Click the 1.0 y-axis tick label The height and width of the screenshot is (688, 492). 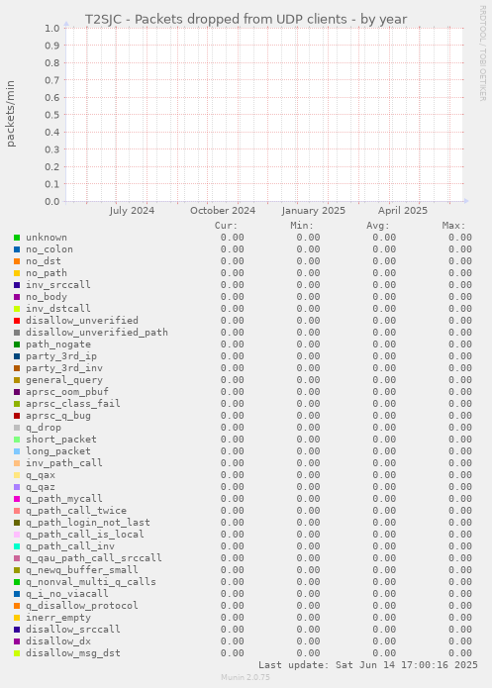tap(51, 29)
